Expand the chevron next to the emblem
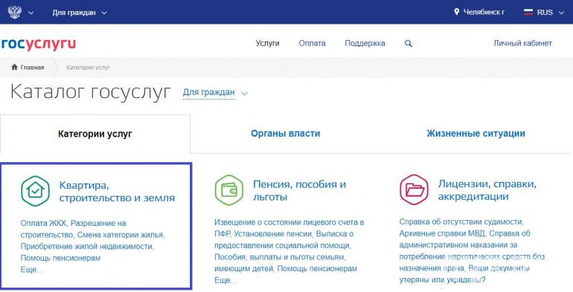573x292 pixels. tap(31, 13)
